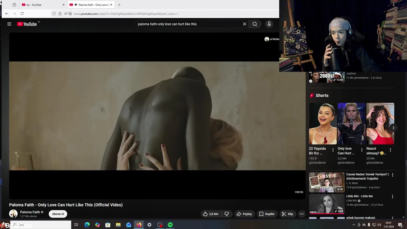Image resolution: width=407 pixels, height=229 pixels.
Task: Switch to Firefox in the taskbar
Action: [139, 225]
